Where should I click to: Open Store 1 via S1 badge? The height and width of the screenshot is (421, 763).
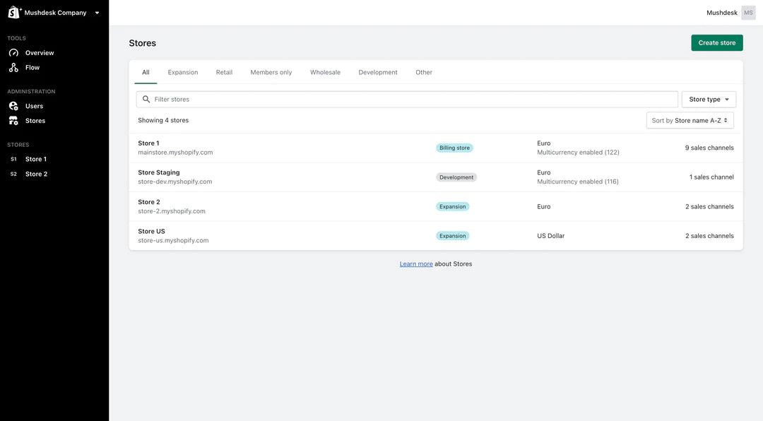coord(13,160)
